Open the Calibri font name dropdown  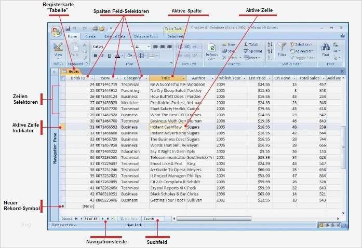(x=131, y=47)
